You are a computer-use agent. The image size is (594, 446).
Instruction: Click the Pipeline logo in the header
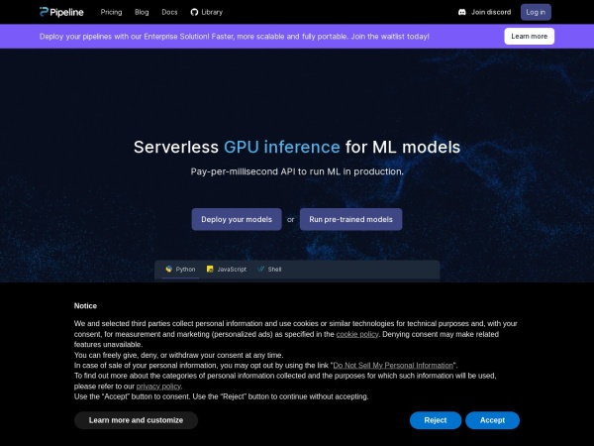click(63, 12)
